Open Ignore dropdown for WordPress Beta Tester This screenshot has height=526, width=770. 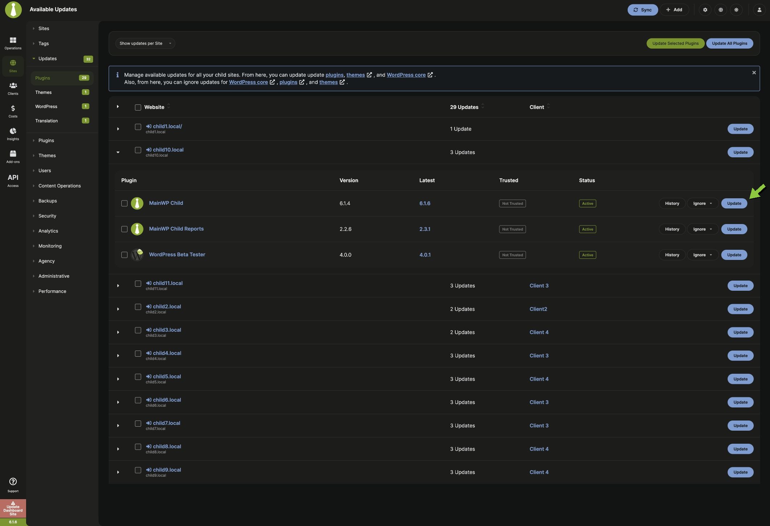(x=703, y=255)
